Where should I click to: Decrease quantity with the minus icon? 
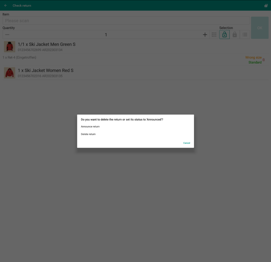7,35
